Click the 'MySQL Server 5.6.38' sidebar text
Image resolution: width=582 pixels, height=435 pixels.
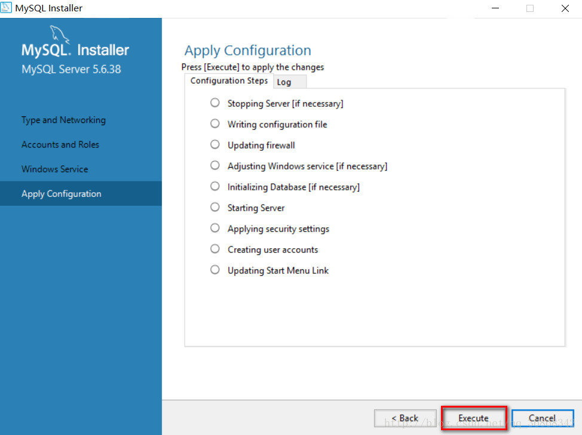[x=71, y=69]
